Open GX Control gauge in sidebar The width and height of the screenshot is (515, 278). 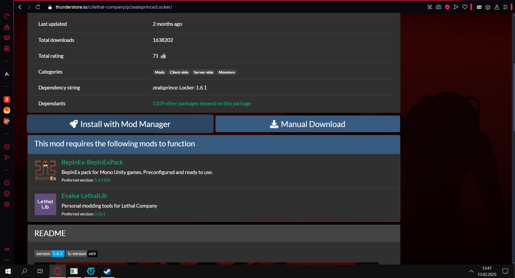click(7, 16)
